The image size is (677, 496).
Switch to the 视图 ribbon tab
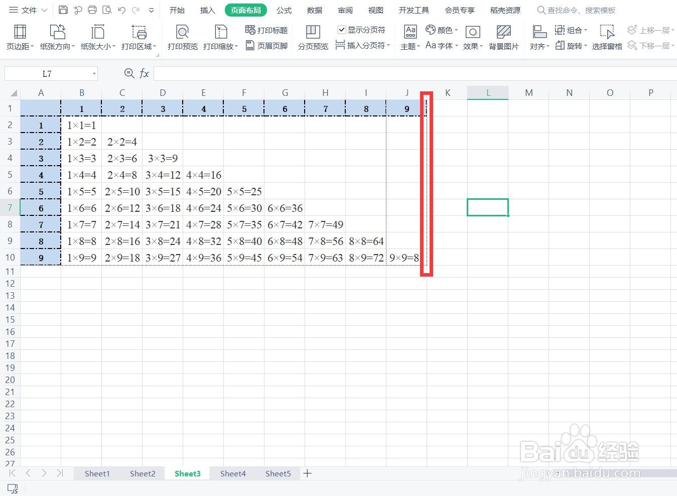(376, 10)
